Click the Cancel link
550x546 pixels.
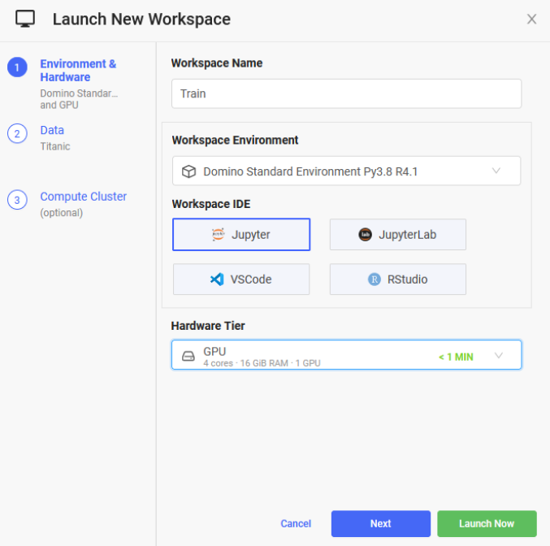coord(296,523)
